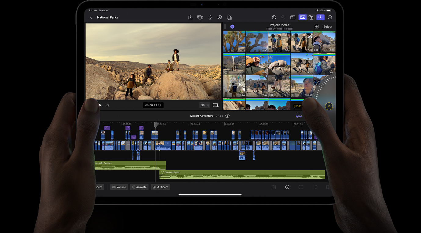Toggle the filter icon in Project Media
Screen dimensions: 421x233
[232, 26]
